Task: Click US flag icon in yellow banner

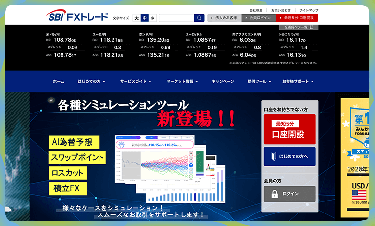Action: [359, 195]
